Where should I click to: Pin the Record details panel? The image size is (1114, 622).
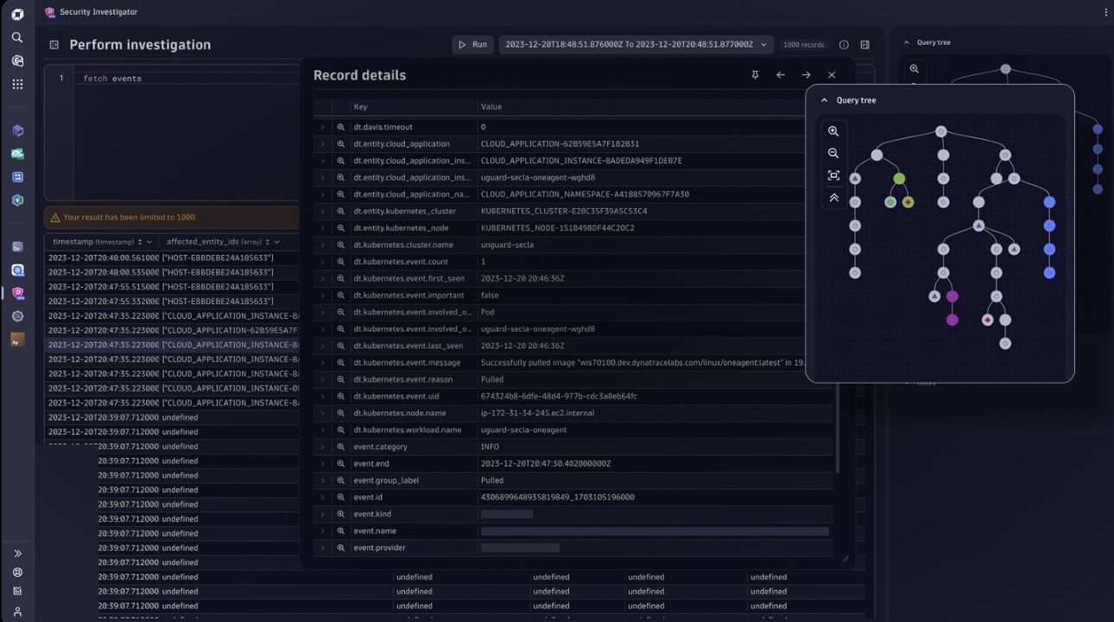coord(754,74)
